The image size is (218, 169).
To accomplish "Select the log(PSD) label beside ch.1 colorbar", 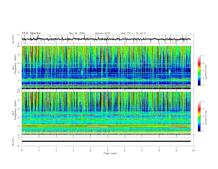I will pos(206,72).
